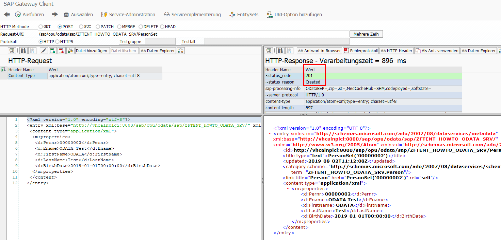Select the HEAD HTTP method
Screen dimensions: 501x241
(x=162, y=26)
